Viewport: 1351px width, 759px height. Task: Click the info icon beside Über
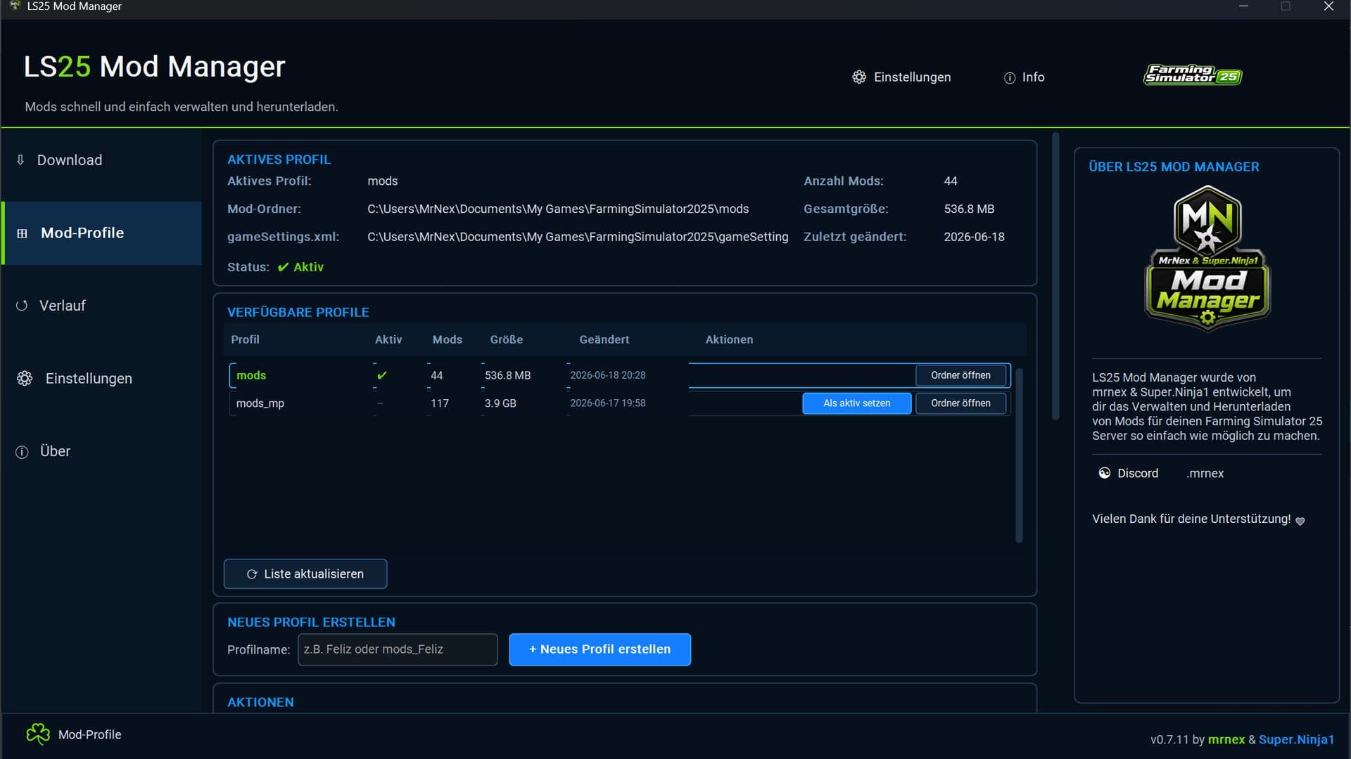pos(22,452)
